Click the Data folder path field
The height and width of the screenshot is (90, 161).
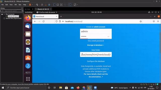click(96, 54)
